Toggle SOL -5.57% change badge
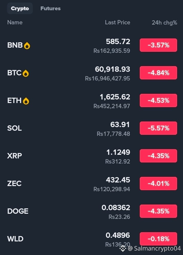The image size is (183, 255). click(x=158, y=128)
